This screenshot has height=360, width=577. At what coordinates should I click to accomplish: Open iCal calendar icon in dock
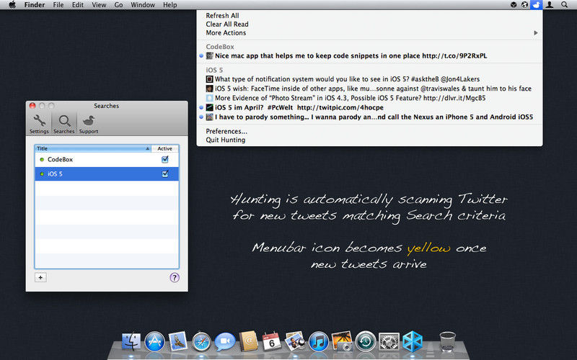(x=272, y=341)
